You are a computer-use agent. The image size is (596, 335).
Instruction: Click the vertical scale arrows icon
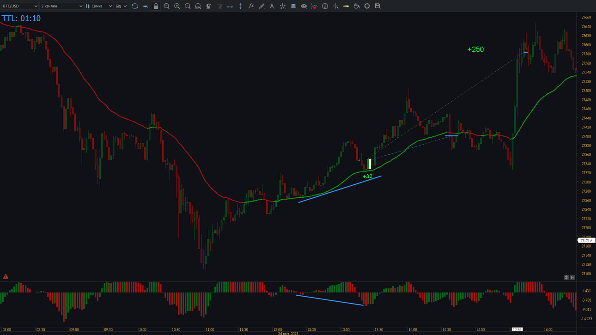(x=241, y=6)
